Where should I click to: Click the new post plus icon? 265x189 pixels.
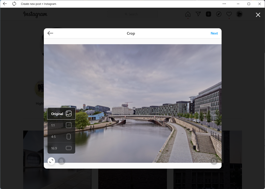209,14
